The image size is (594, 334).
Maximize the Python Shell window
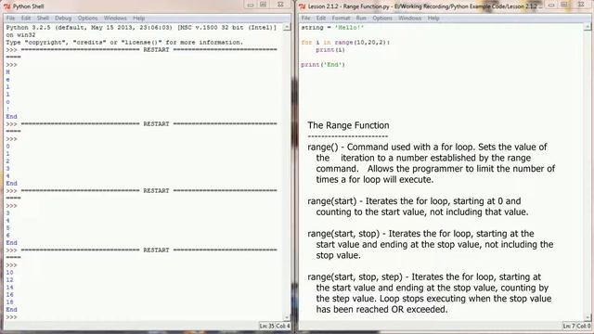(x=263, y=5)
